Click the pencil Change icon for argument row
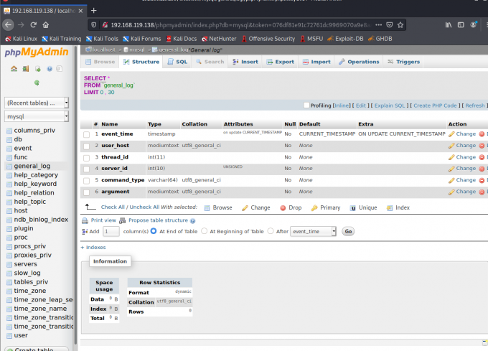The image size is (488, 351). [x=451, y=192]
